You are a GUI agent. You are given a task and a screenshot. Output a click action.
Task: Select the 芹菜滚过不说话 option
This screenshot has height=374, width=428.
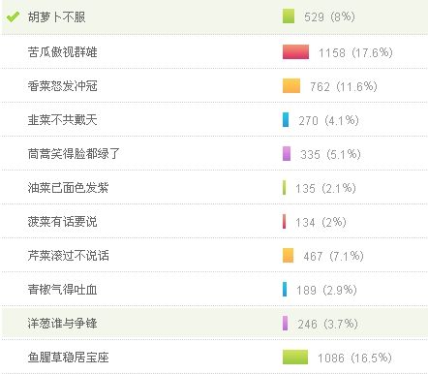pyautogui.click(x=68, y=256)
